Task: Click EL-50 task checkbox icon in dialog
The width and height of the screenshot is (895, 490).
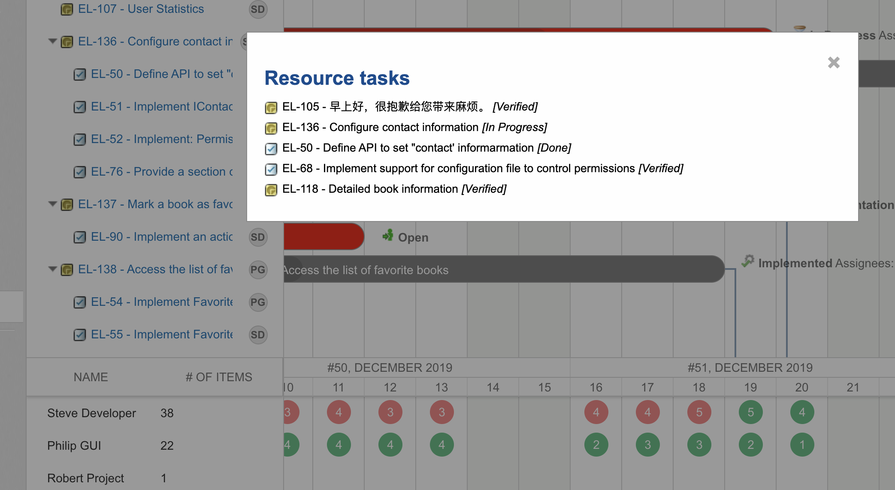Action: (271, 149)
